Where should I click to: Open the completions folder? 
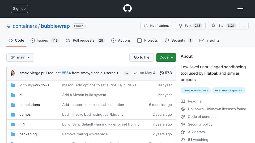29,105
